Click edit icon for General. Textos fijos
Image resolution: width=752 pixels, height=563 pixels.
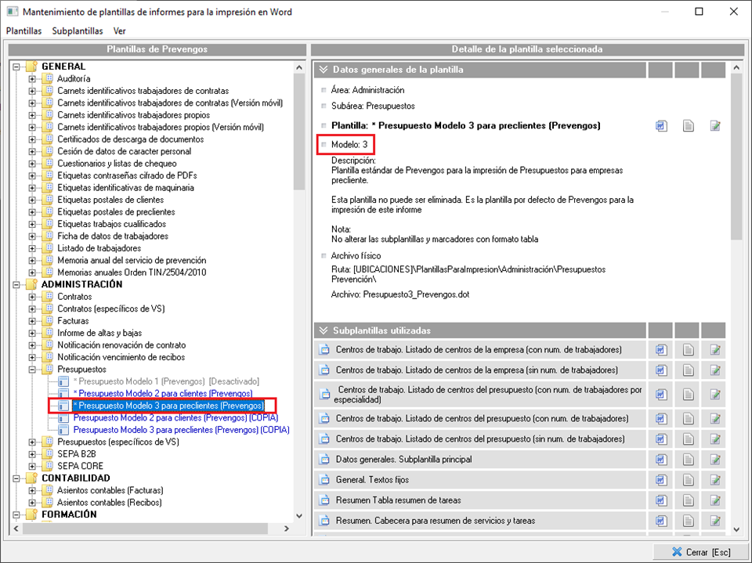tap(714, 479)
